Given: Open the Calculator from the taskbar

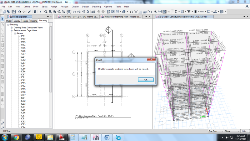Looking at the screenshot, I should coord(73,137).
